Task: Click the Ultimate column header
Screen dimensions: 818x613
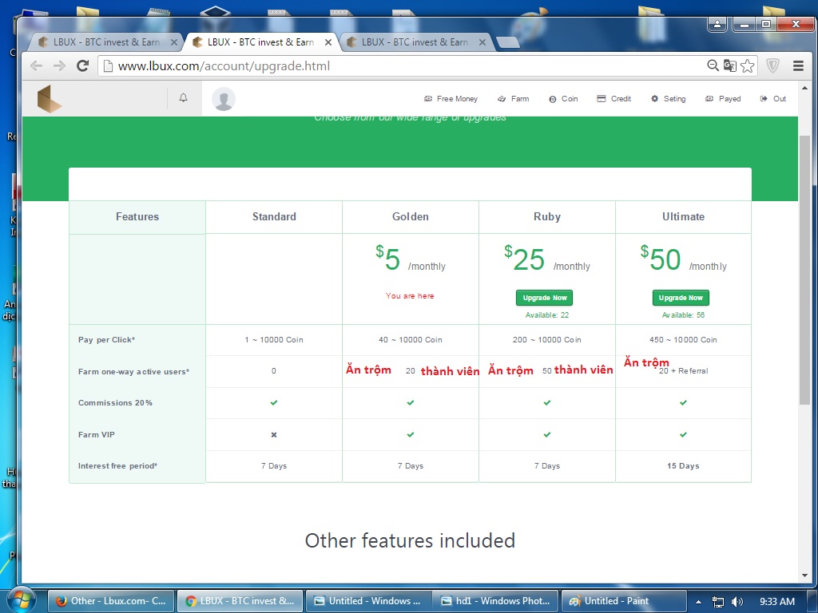Action: 683,216
